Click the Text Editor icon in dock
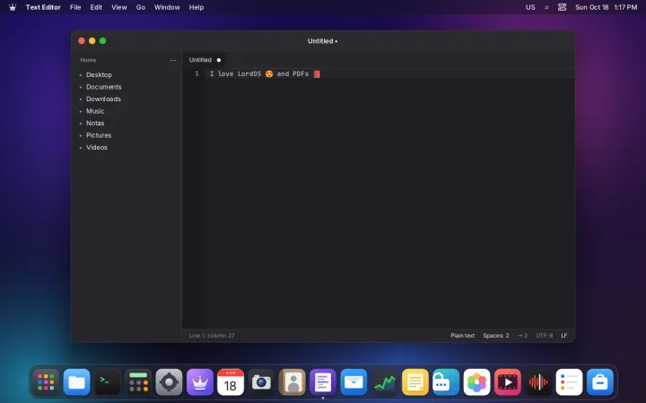 [323, 382]
